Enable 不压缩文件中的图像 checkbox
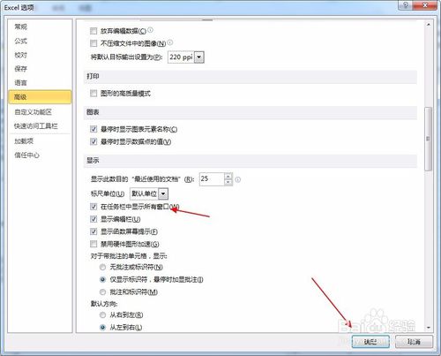The height and width of the screenshot is (356, 441). [93, 43]
